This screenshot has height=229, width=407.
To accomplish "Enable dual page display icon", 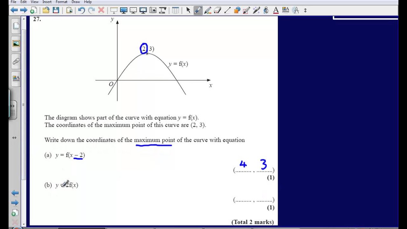I will (143, 10).
